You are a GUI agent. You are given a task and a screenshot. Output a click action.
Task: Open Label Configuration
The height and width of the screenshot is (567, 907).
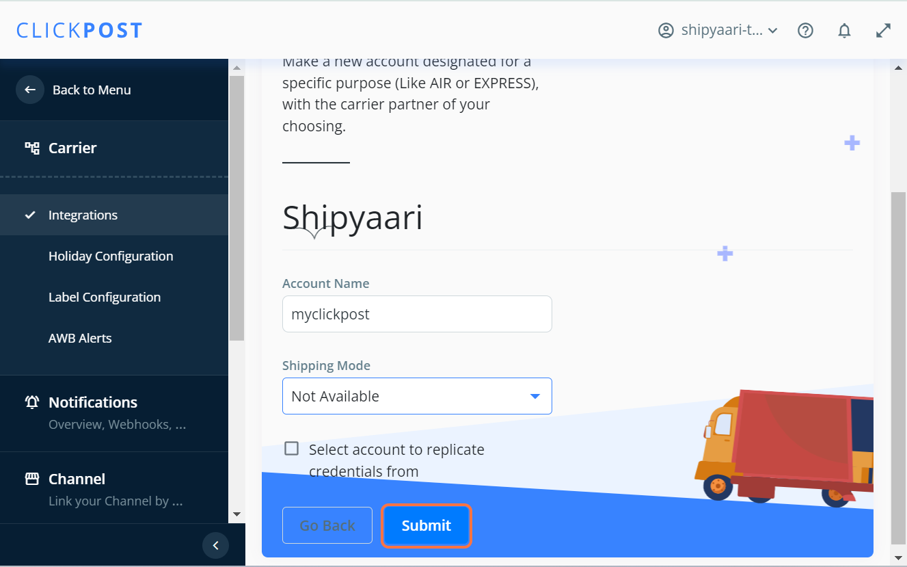[105, 297]
